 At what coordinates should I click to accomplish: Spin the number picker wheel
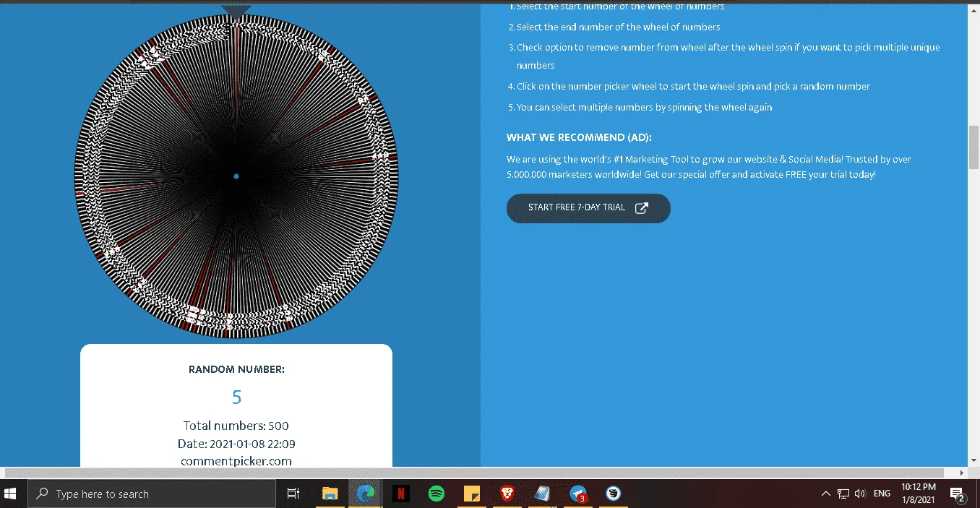[236, 176]
